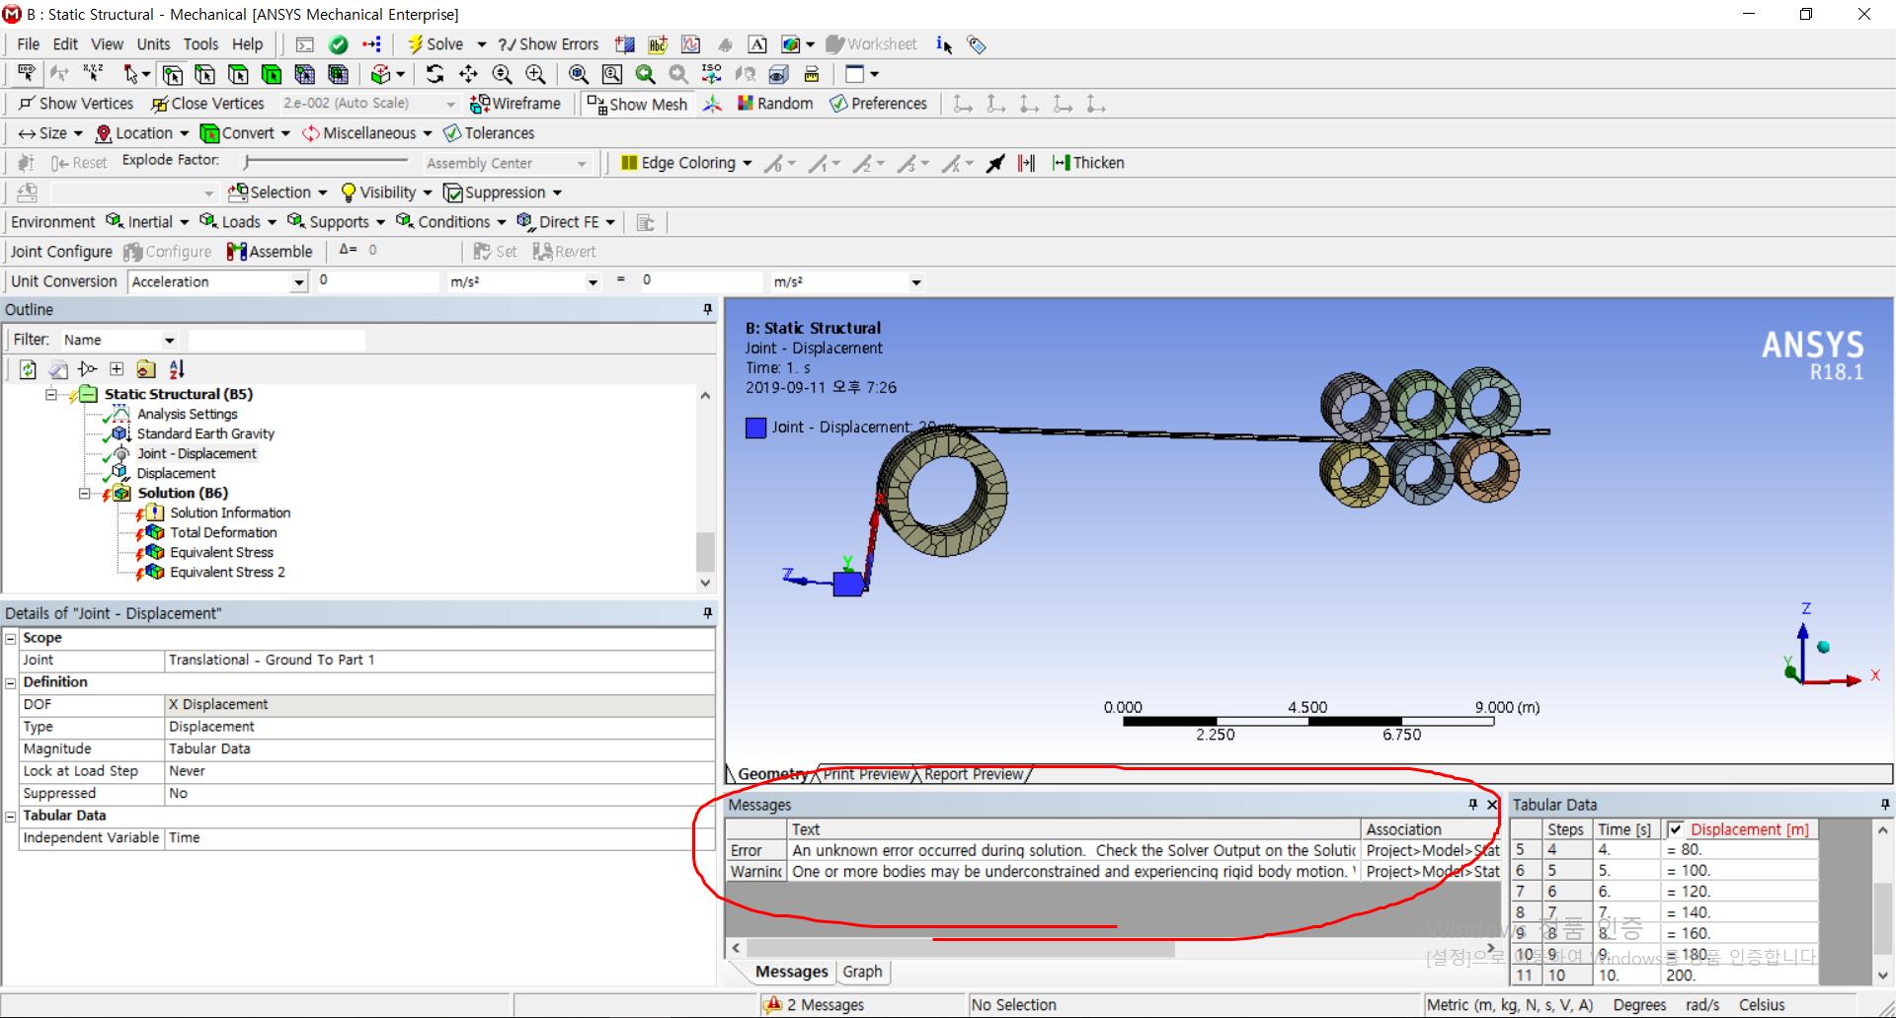Toggle the Displacement [m] column checkbox
The width and height of the screenshot is (1896, 1018).
pyautogui.click(x=1675, y=829)
